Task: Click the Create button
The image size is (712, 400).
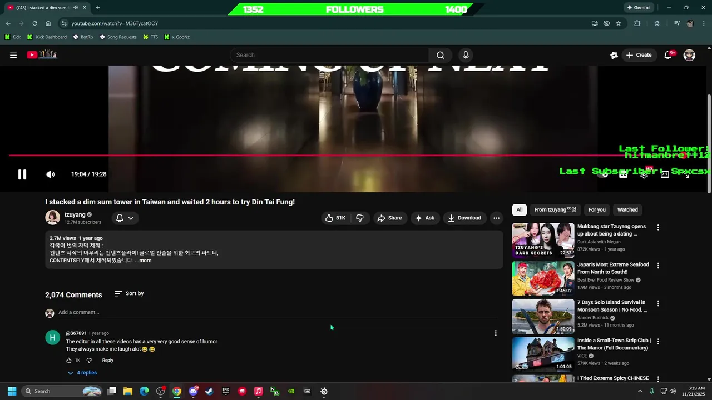Action: (x=639, y=55)
